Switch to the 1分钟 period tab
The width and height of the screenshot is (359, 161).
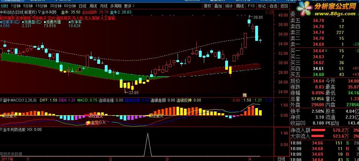click(16, 6)
